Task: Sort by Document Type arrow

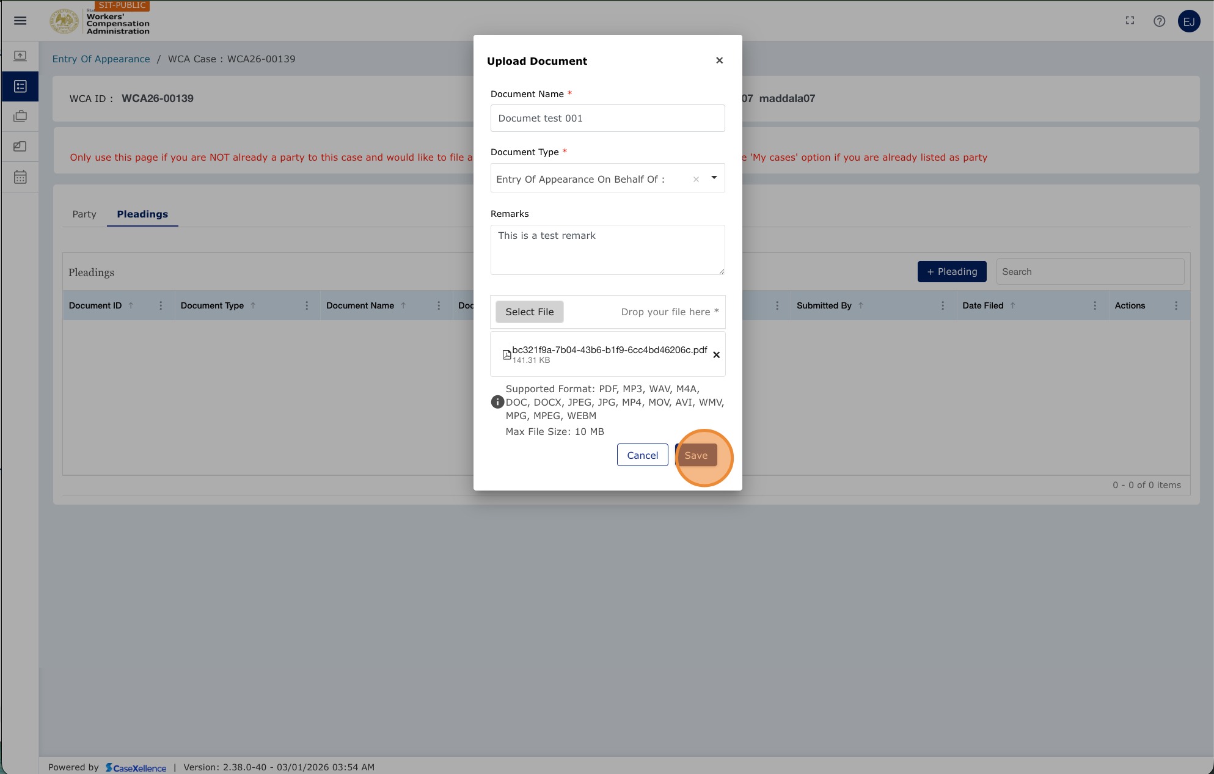Action: [x=253, y=305]
